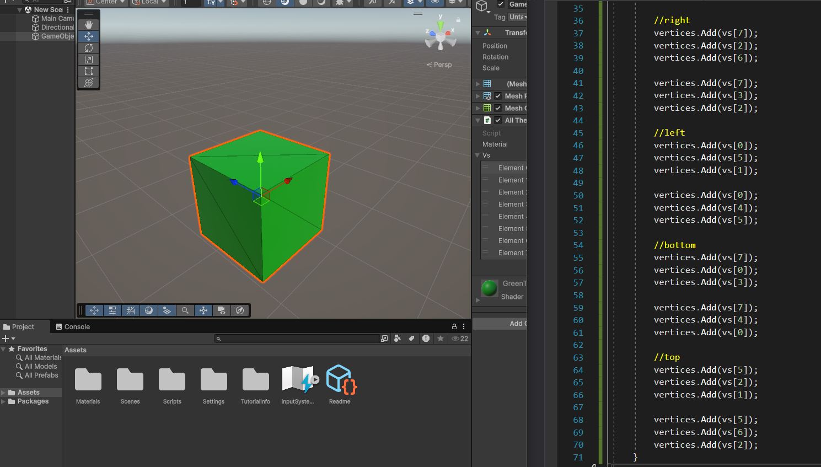Open New Scene three-dot options menu
The width and height of the screenshot is (821, 467).
click(68, 10)
